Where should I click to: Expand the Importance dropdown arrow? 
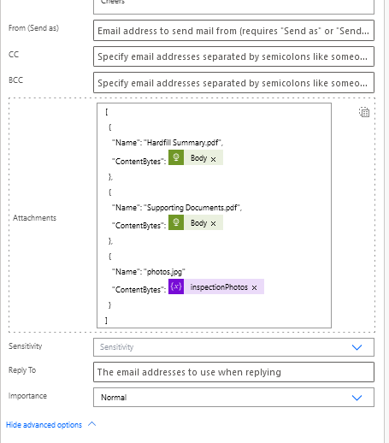[x=357, y=398]
